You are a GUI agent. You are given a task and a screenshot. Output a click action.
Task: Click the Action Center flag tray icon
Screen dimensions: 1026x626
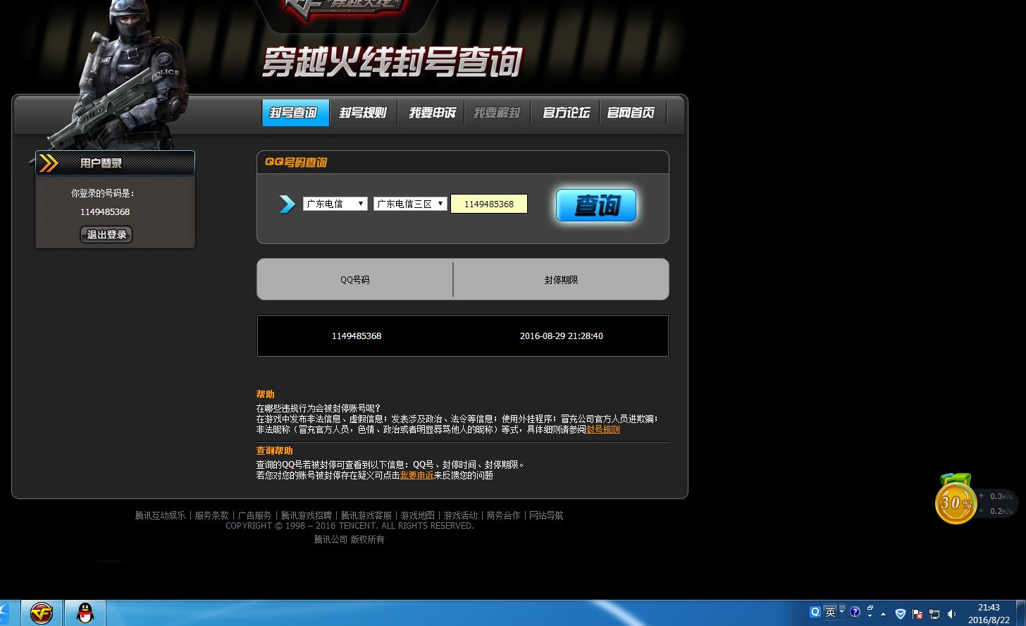pos(917,613)
